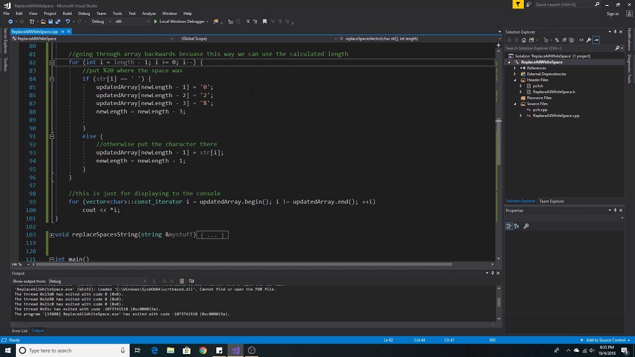The width and height of the screenshot is (635, 357).
Task: Click the Solution Explorer search magnifier icon
Action: point(617,48)
